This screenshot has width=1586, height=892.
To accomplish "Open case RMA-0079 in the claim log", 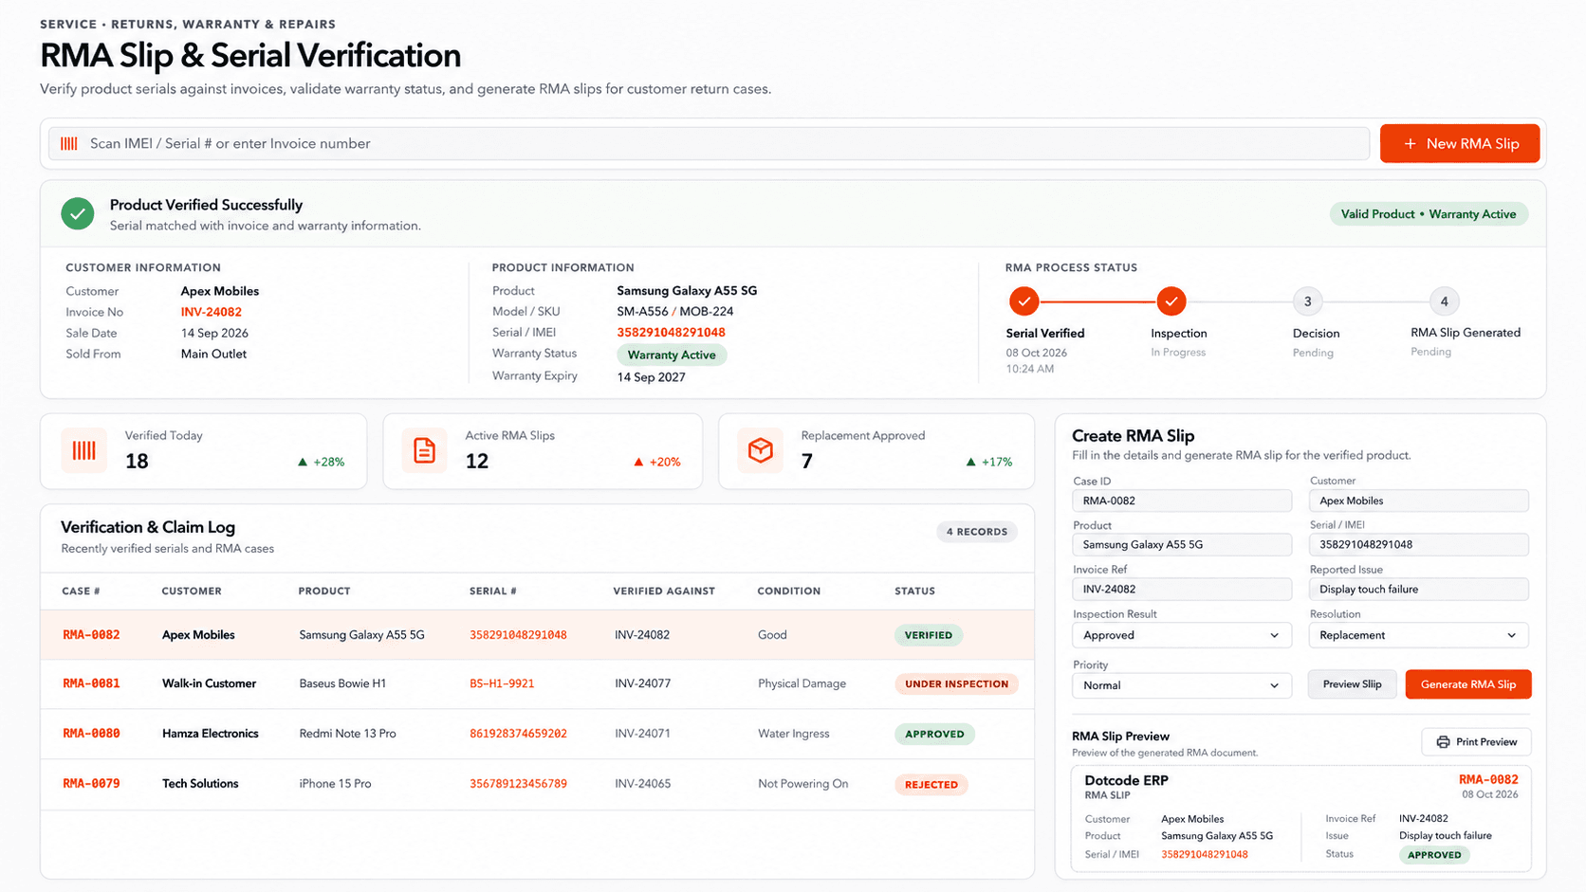I will (x=91, y=784).
